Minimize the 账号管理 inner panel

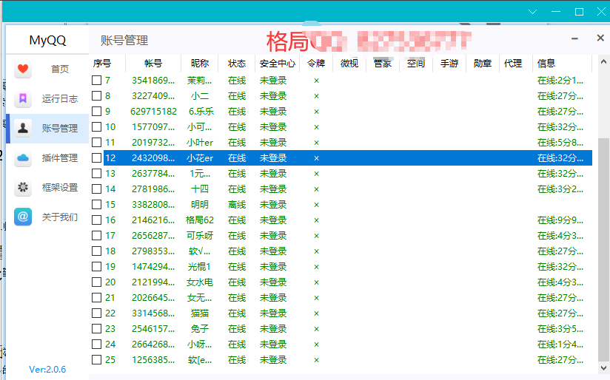tap(574, 38)
